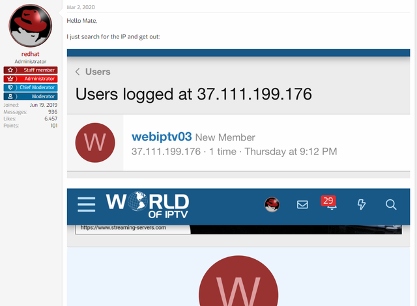Open the hamburger menu icon
Viewport: 417px width, 306px height.
[87, 204]
